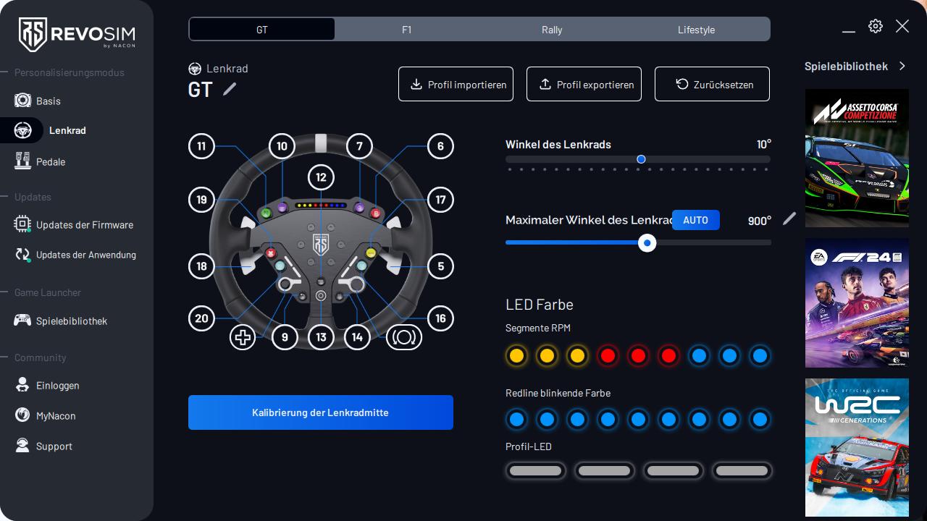
Task: Toggle the AUTO maximum angle button
Action: pyautogui.click(x=695, y=220)
